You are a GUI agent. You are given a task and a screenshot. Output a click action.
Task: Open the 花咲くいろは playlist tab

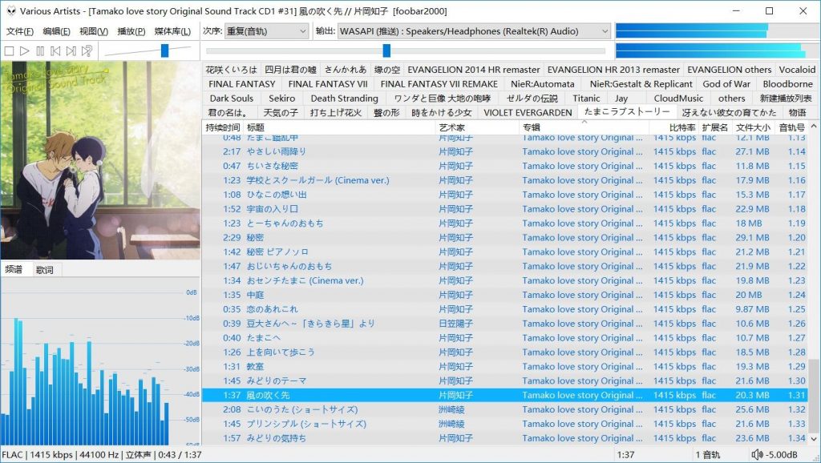pyautogui.click(x=232, y=70)
